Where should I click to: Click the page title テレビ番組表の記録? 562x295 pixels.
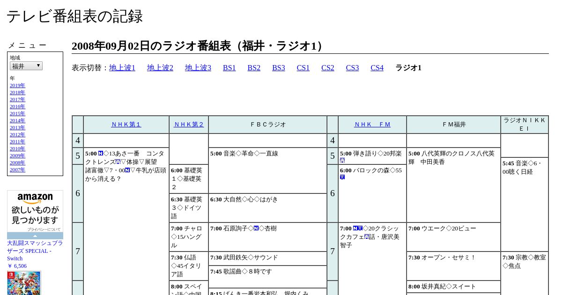tap(74, 16)
